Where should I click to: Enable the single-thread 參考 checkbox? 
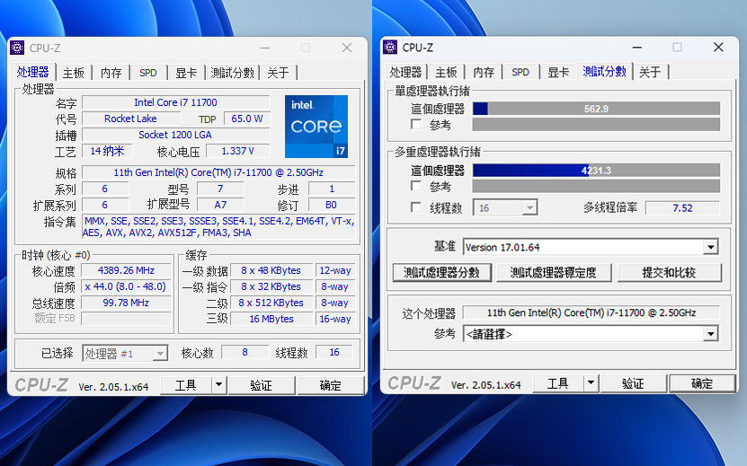tap(416, 125)
